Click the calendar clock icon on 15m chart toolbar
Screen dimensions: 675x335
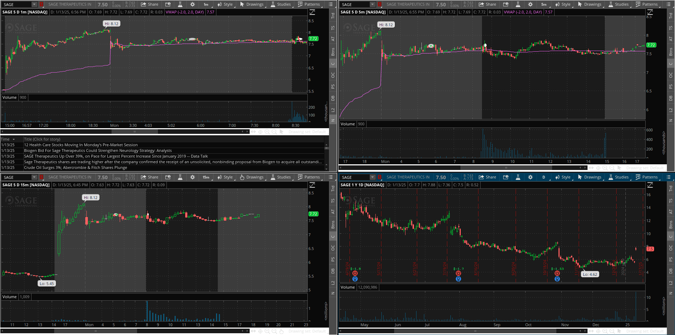click(168, 177)
